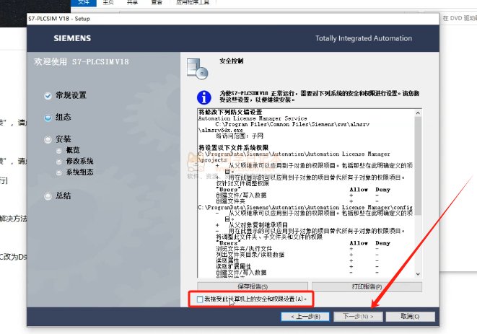Select the 系统组态 sub-step
Screen dimensions: 477x334
(79, 172)
